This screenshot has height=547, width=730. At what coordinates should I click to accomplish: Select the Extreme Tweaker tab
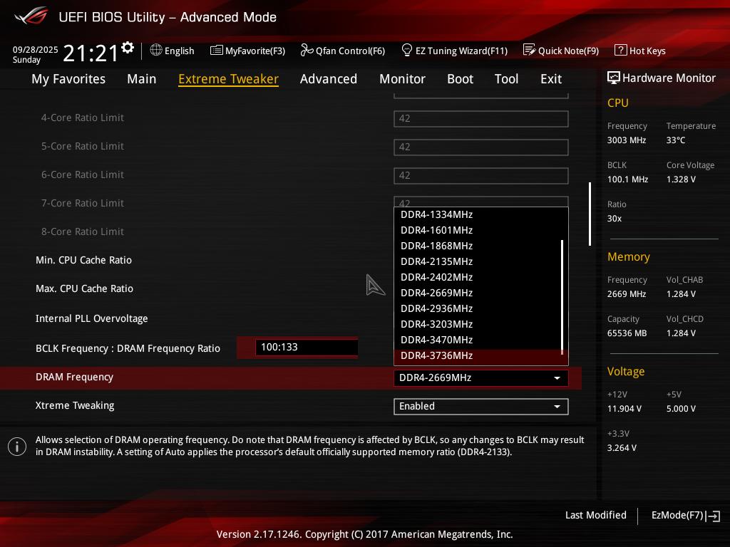point(228,78)
